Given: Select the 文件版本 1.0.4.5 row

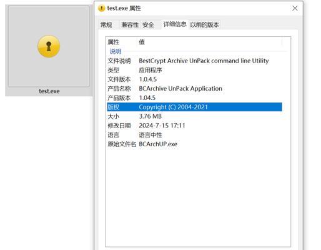Looking at the screenshot, I should pos(194,79).
